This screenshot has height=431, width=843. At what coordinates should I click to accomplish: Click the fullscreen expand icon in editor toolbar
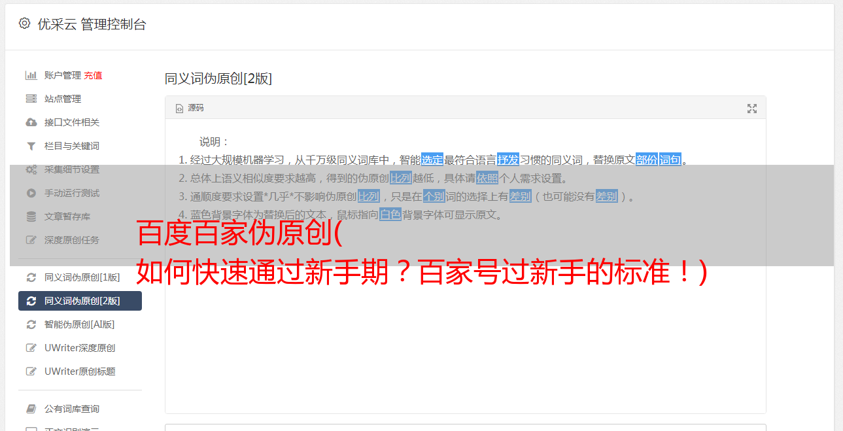[x=752, y=109]
